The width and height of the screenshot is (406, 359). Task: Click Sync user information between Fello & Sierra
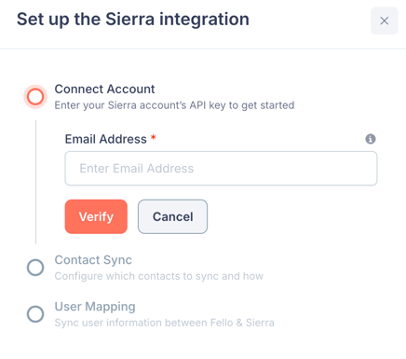click(x=165, y=323)
